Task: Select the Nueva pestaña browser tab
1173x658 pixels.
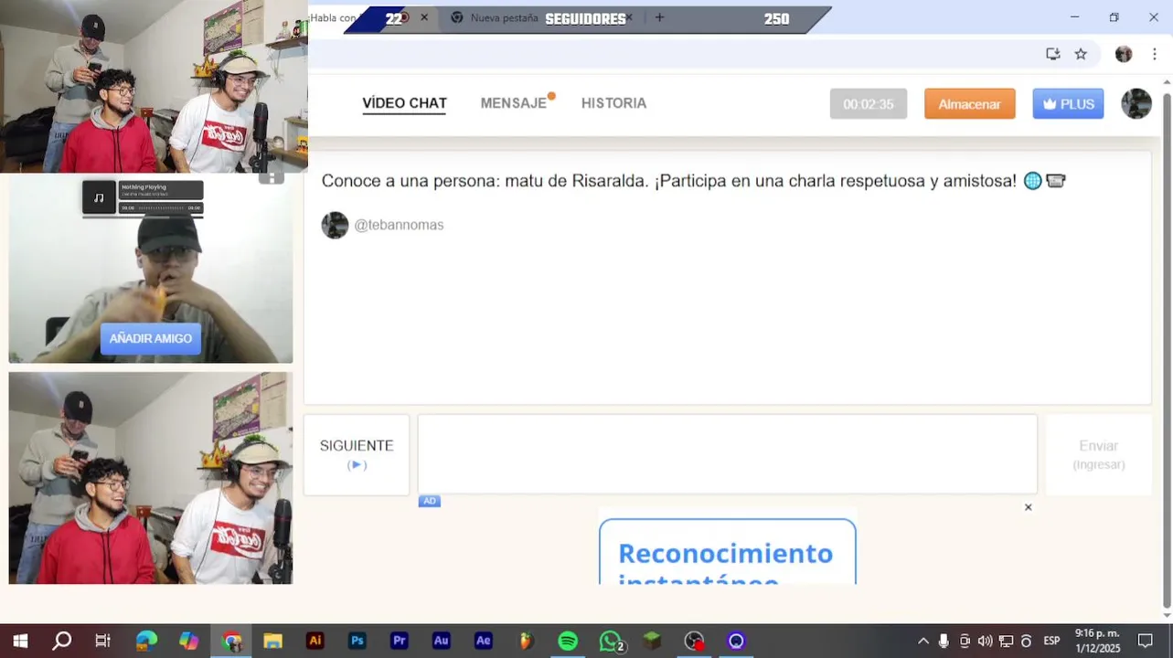Action: pyautogui.click(x=504, y=17)
